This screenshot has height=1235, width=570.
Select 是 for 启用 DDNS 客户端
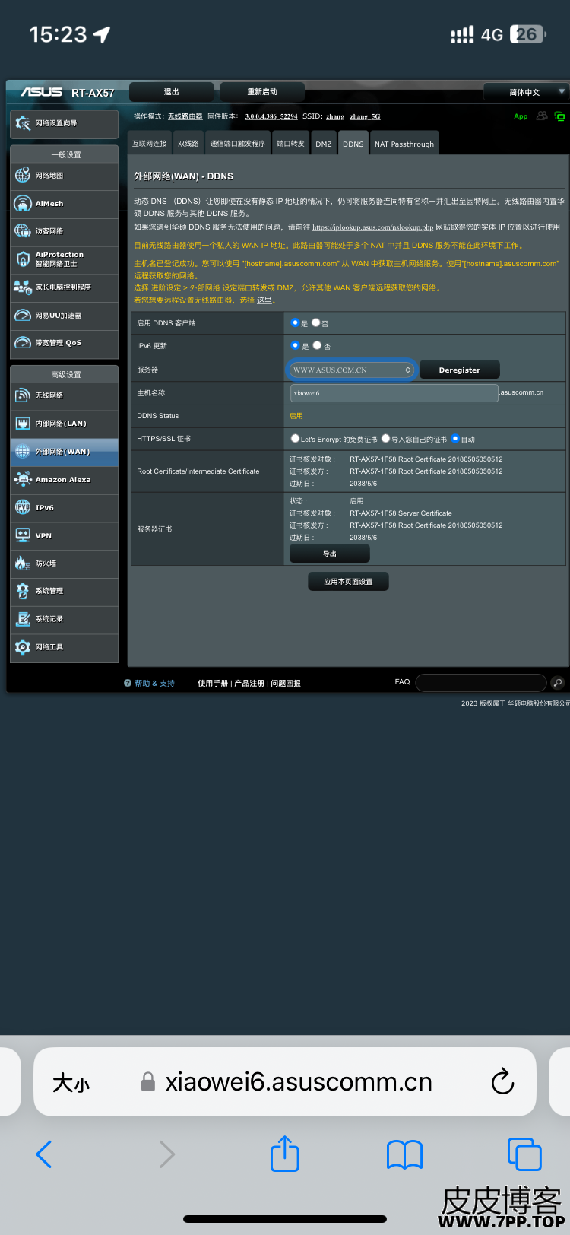[295, 322]
